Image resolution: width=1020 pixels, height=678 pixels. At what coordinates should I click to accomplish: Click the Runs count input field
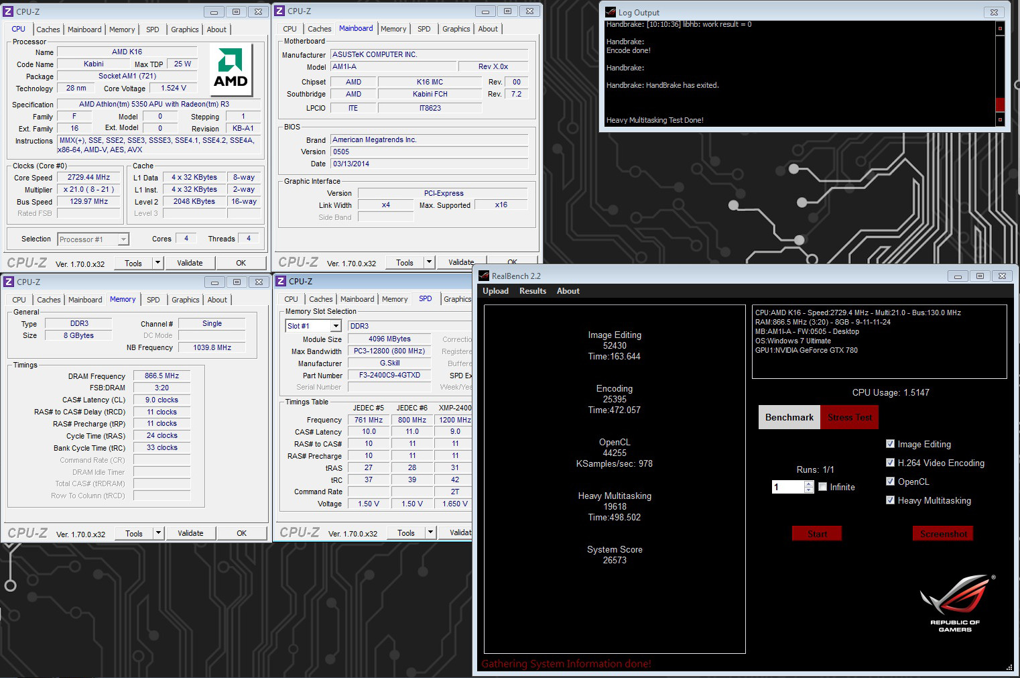click(x=788, y=487)
